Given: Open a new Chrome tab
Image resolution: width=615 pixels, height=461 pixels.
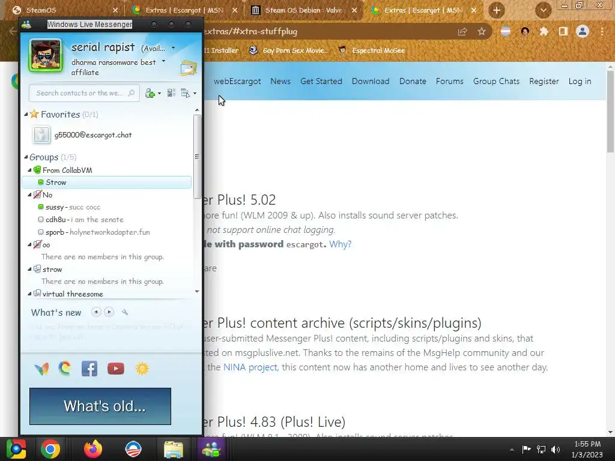Looking at the screenshot, I should (x=497, y=10).
